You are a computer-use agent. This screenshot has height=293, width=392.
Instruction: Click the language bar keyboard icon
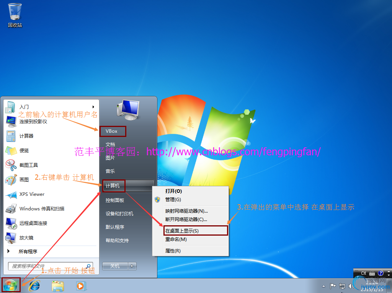pyautogui.click(x=372, y=273)
